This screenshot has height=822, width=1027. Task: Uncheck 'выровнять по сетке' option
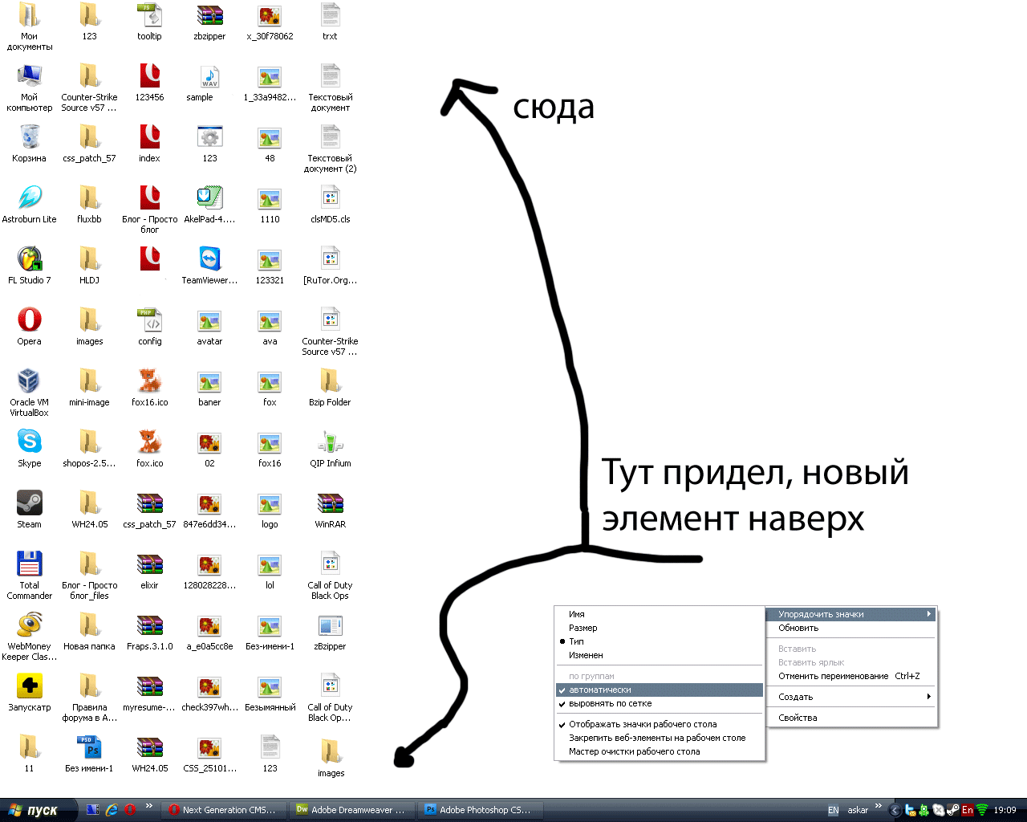click(x=610, y=703)
